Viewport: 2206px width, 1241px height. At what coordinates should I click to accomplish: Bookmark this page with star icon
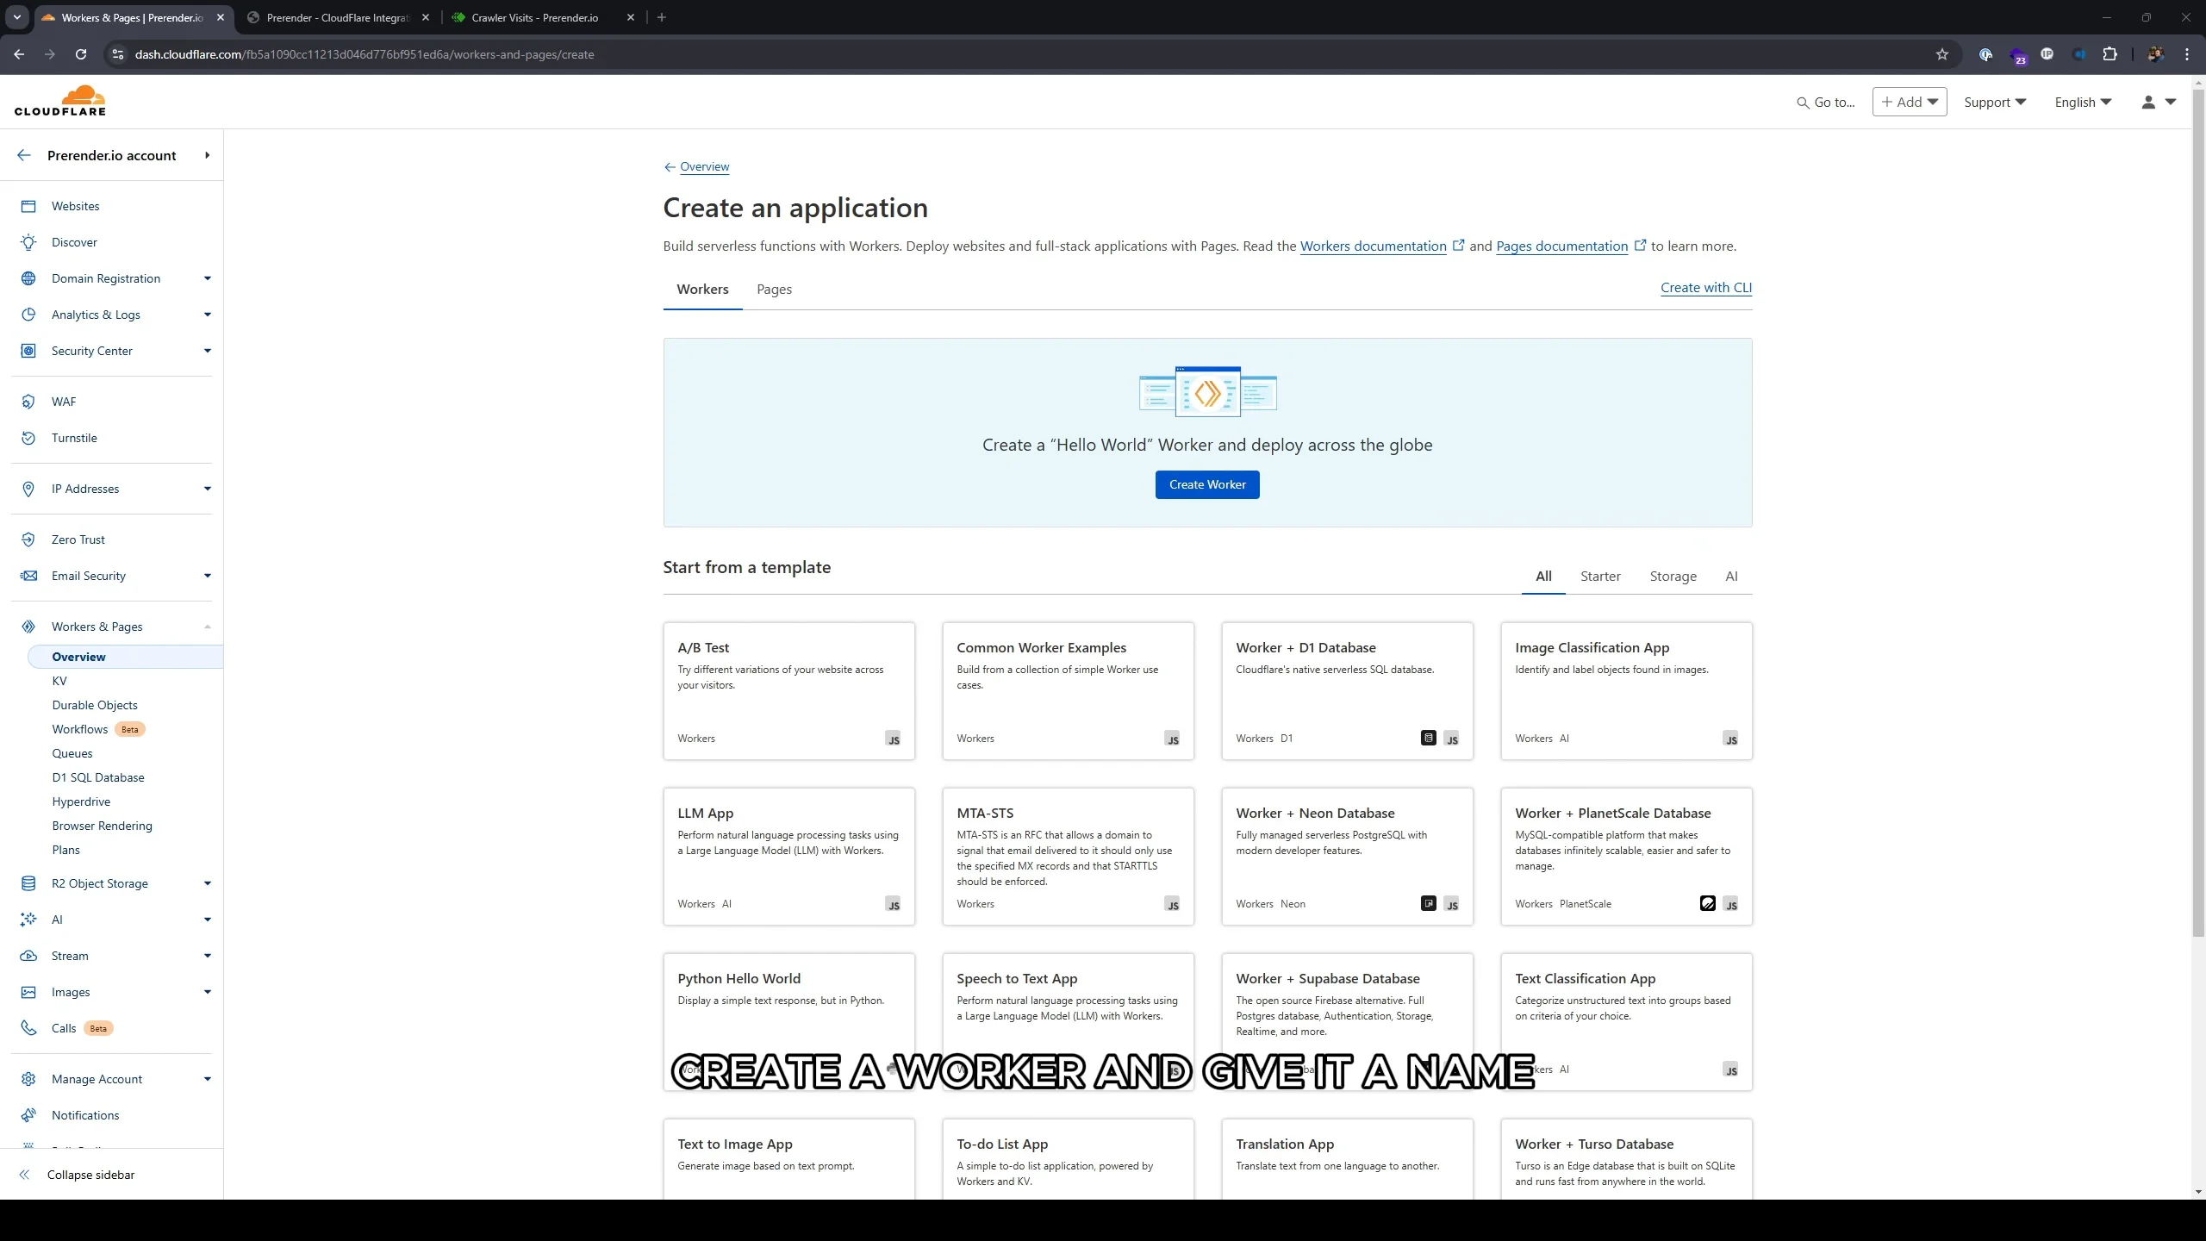coord(1941,54)
